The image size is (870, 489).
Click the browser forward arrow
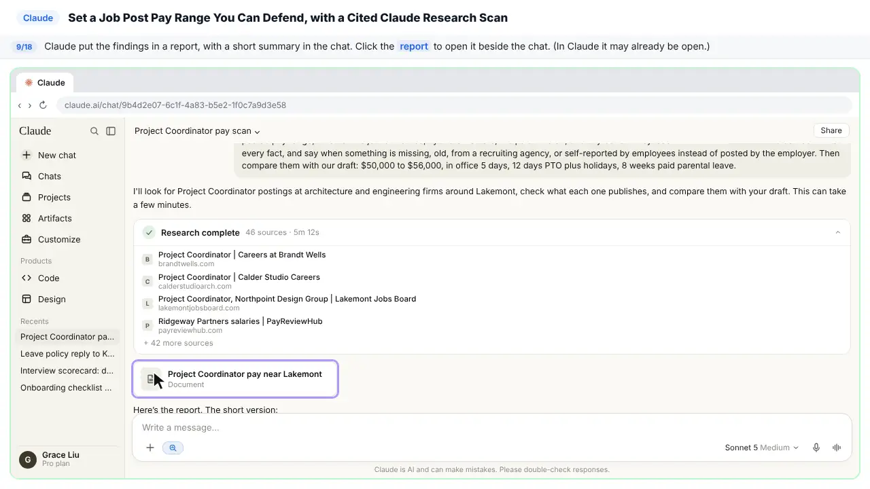(x=30, y=105)
